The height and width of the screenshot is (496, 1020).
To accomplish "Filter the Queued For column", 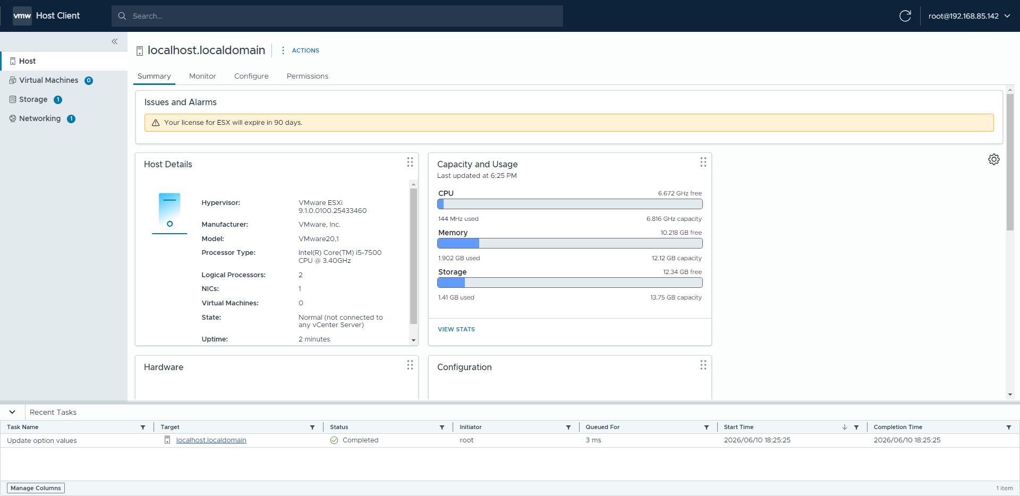I will pos(707,427).
